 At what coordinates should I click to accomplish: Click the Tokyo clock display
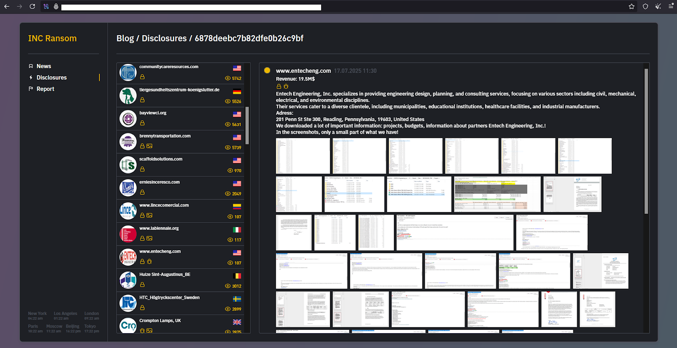(x=91, y=329)
